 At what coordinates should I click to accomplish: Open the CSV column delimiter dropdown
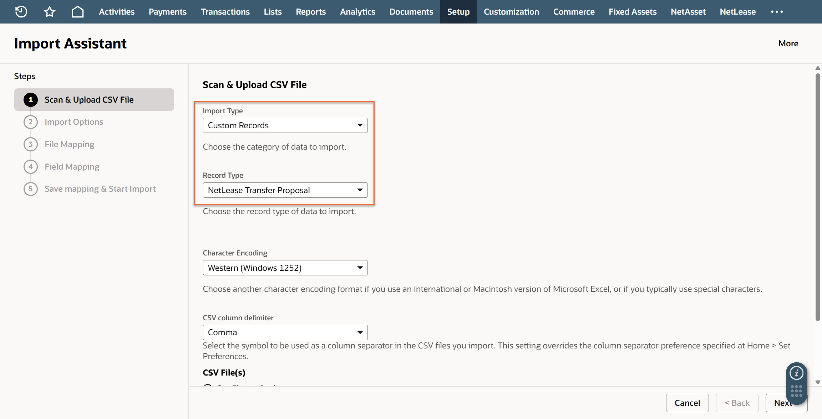click(x=285, y=332)
